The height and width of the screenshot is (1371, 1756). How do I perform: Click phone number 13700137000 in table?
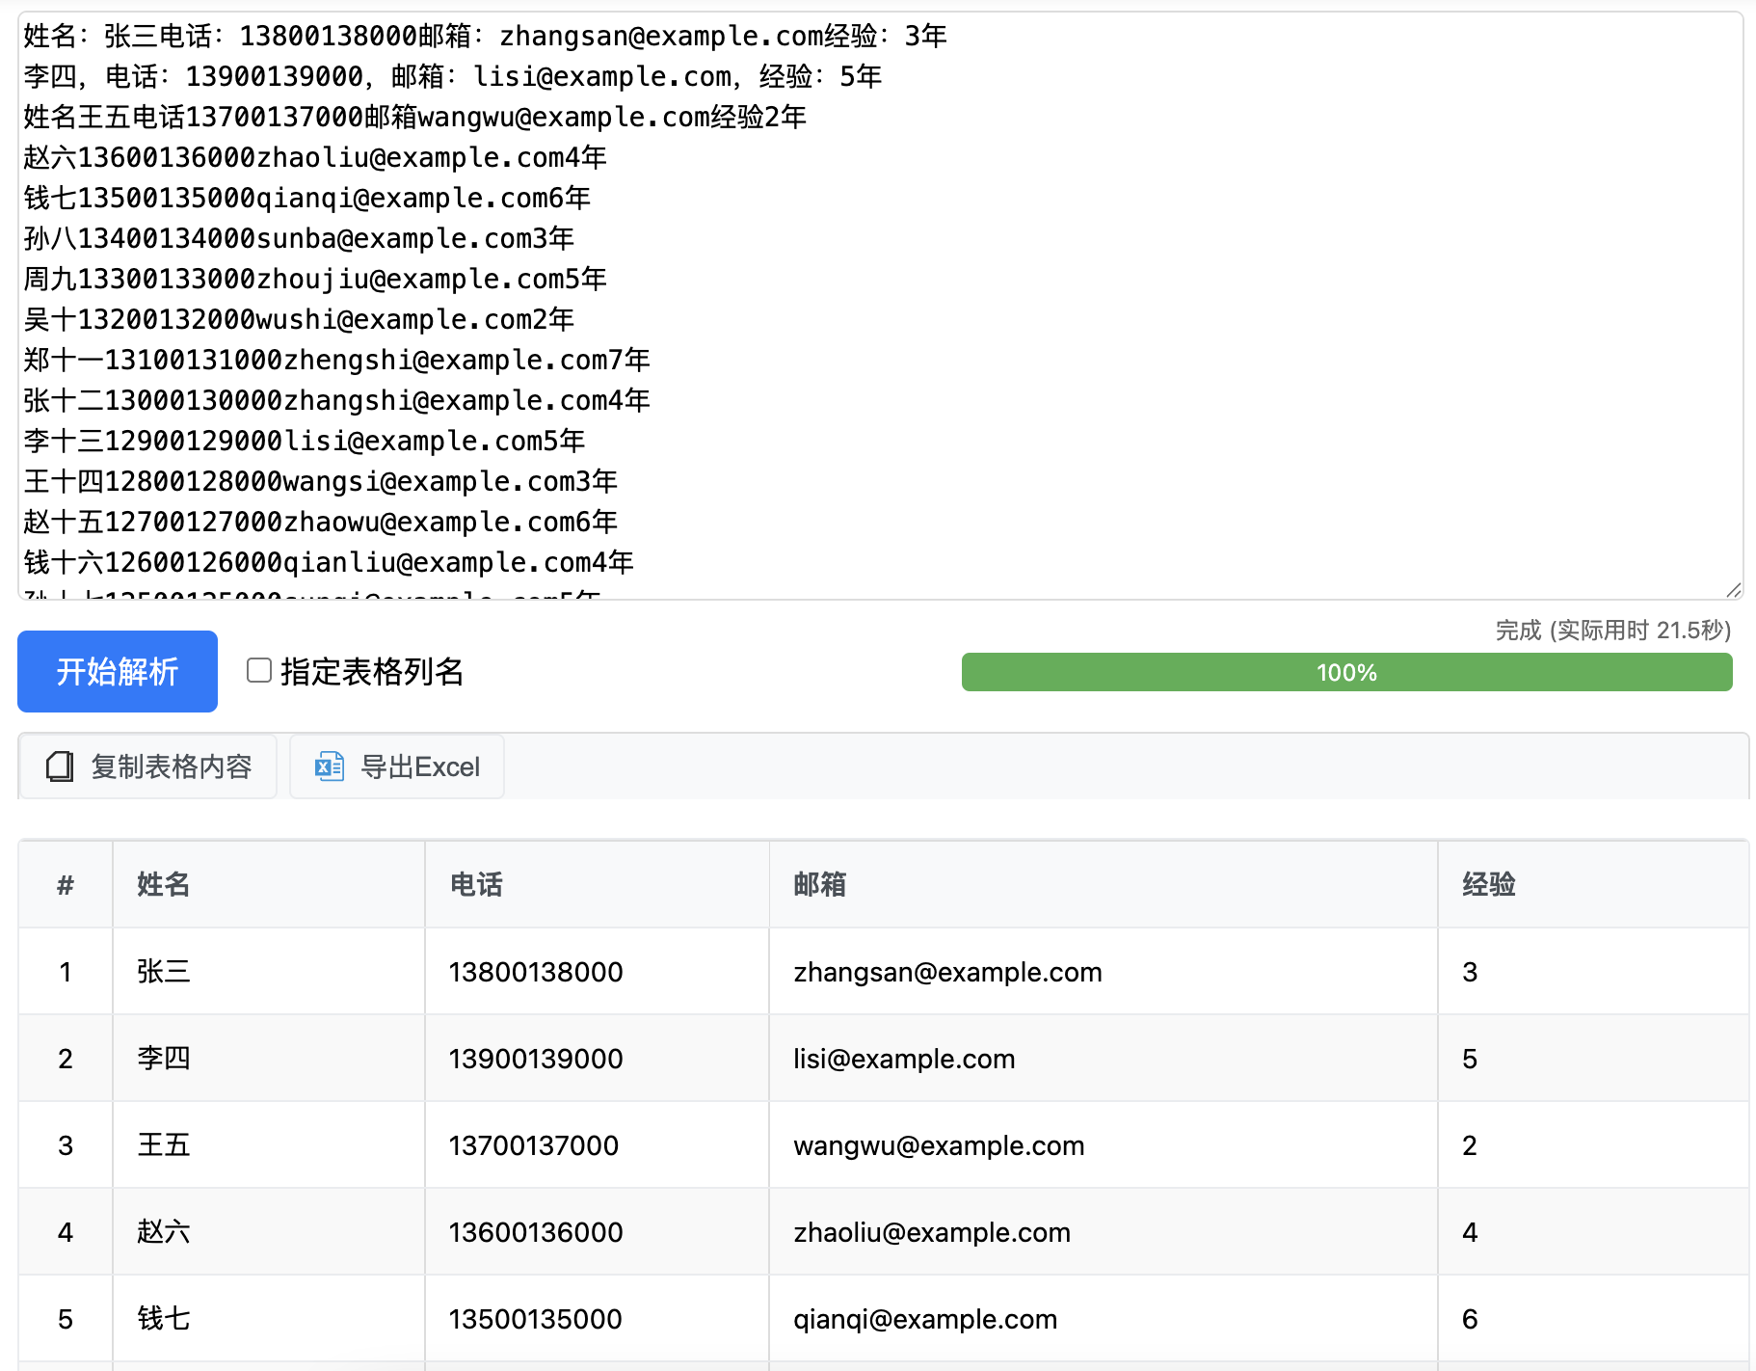coord(533,1145)
